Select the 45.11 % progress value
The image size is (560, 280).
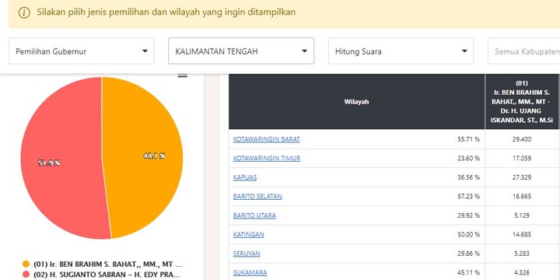(468, 272)
